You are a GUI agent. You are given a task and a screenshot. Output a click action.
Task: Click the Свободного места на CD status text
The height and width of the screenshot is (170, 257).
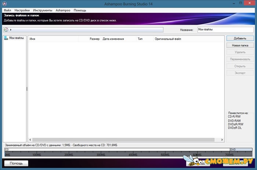pyautogui.click(x=95, y=145)
